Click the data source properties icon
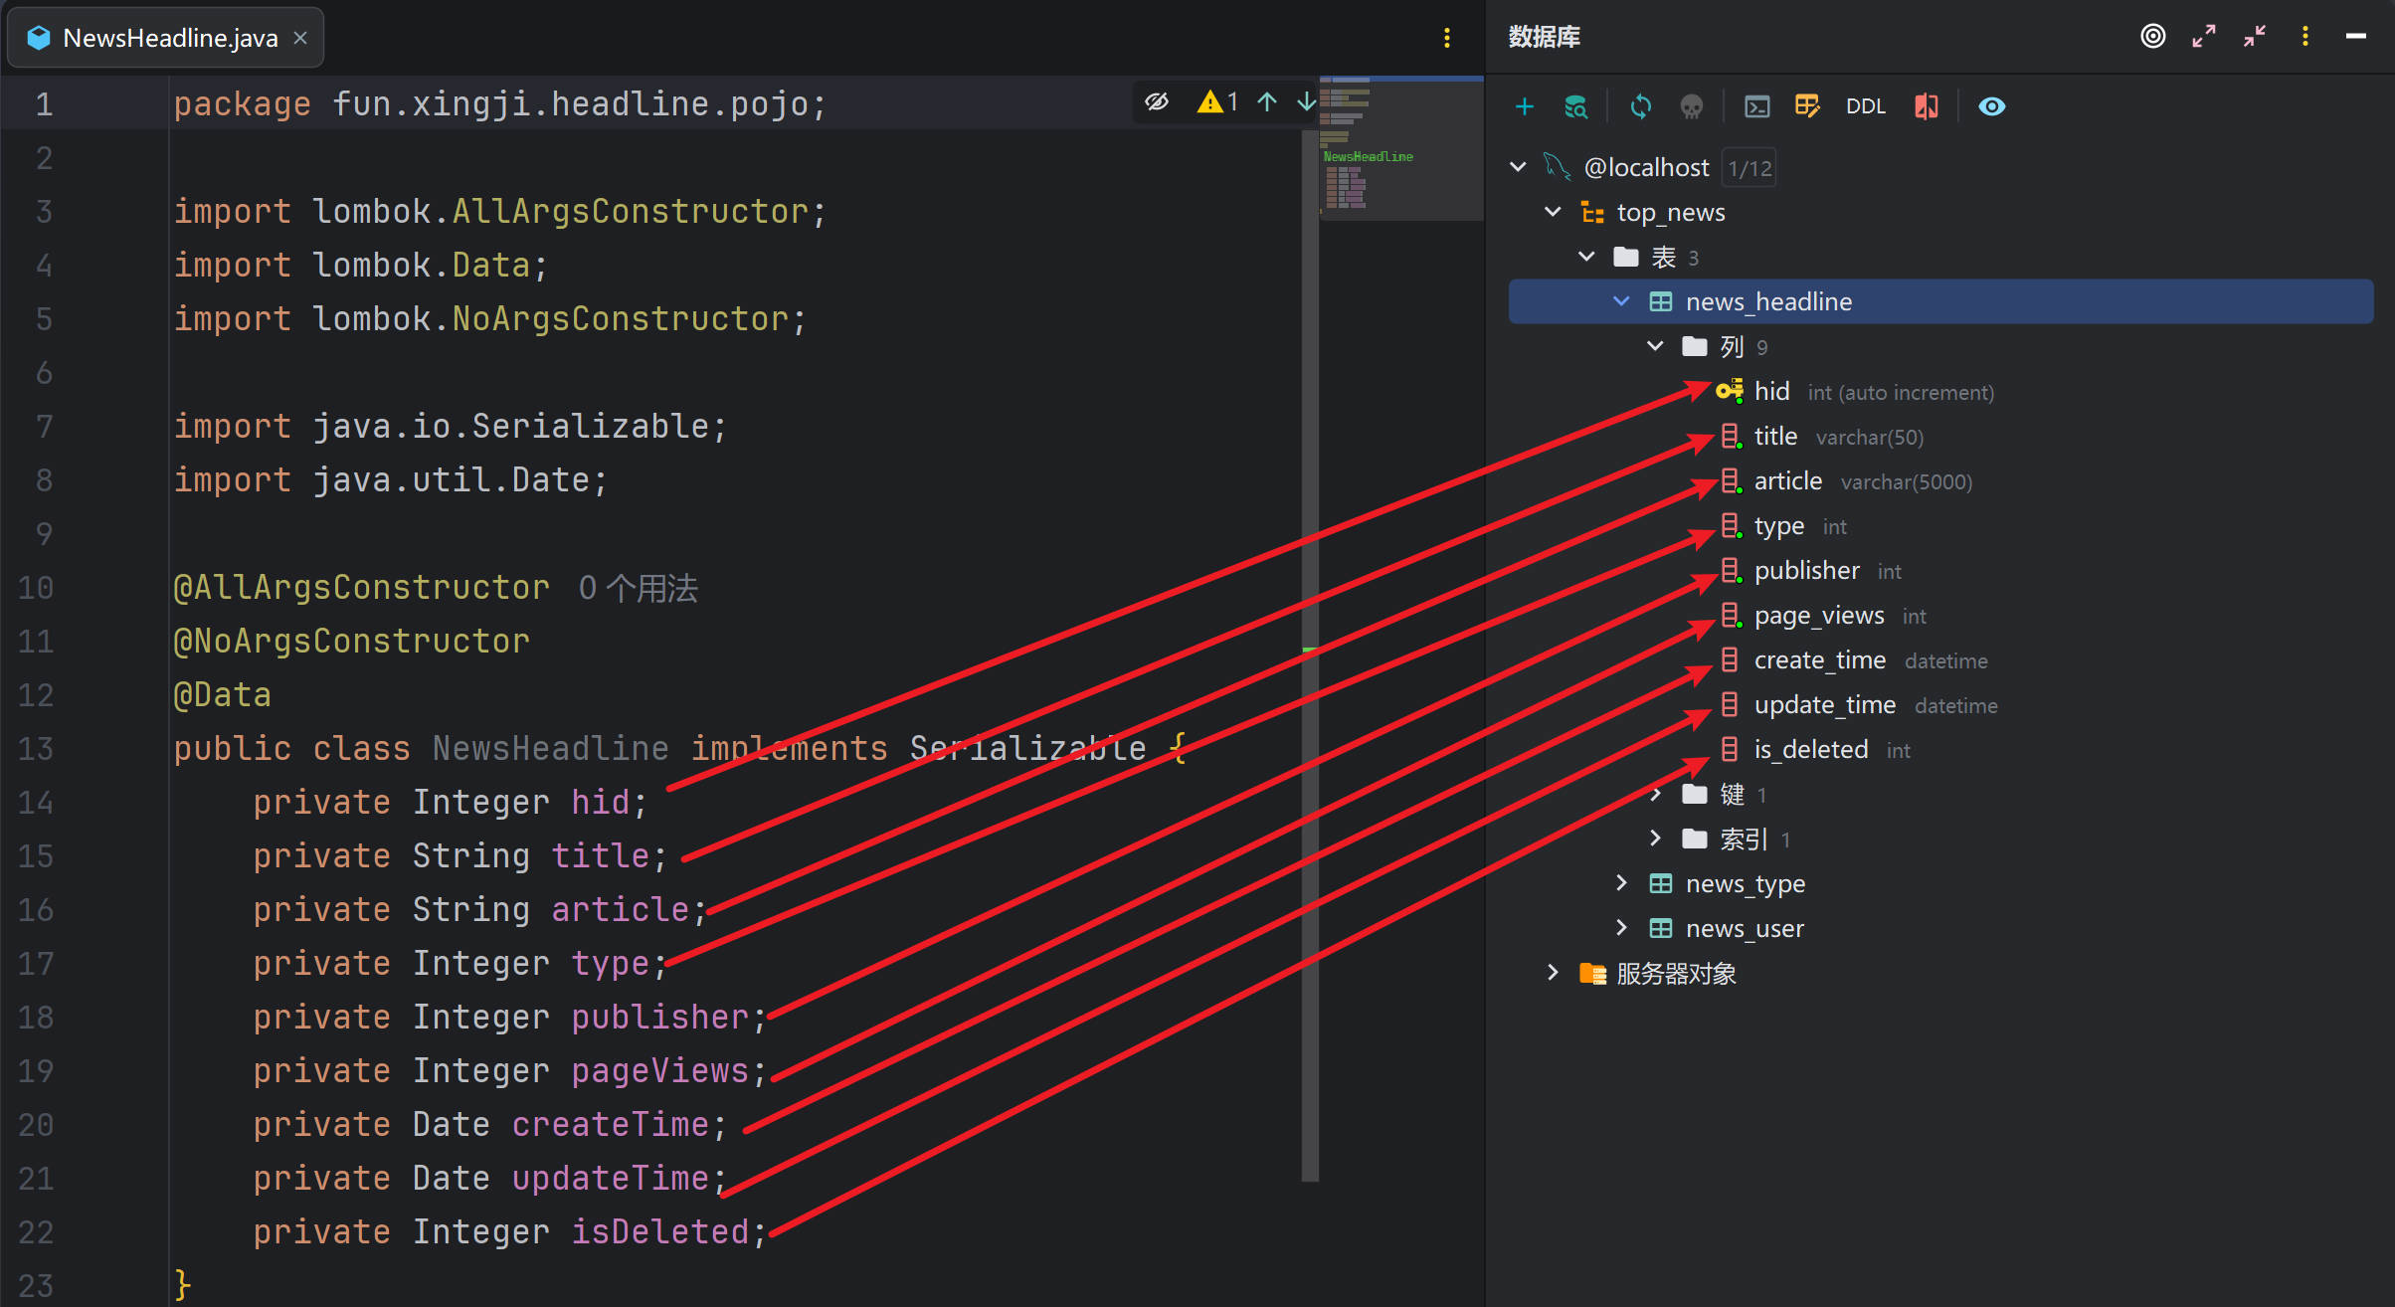This screenshot has height=1307, width=2395. point(1575,106)
